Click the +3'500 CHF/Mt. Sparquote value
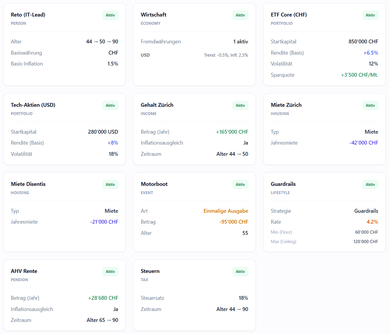Viewport: 390px width, 334px height. pos(359,75)
